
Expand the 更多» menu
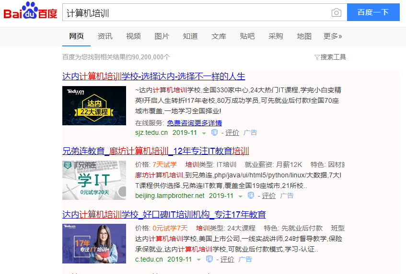pyautogui.click(x=333, y=36)
